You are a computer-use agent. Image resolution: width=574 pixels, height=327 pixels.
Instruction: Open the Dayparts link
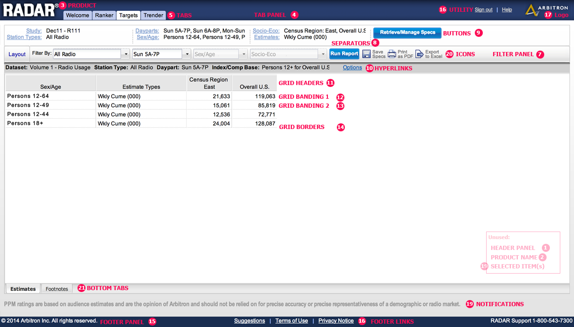pyautogui.click(x=147, y=31)
